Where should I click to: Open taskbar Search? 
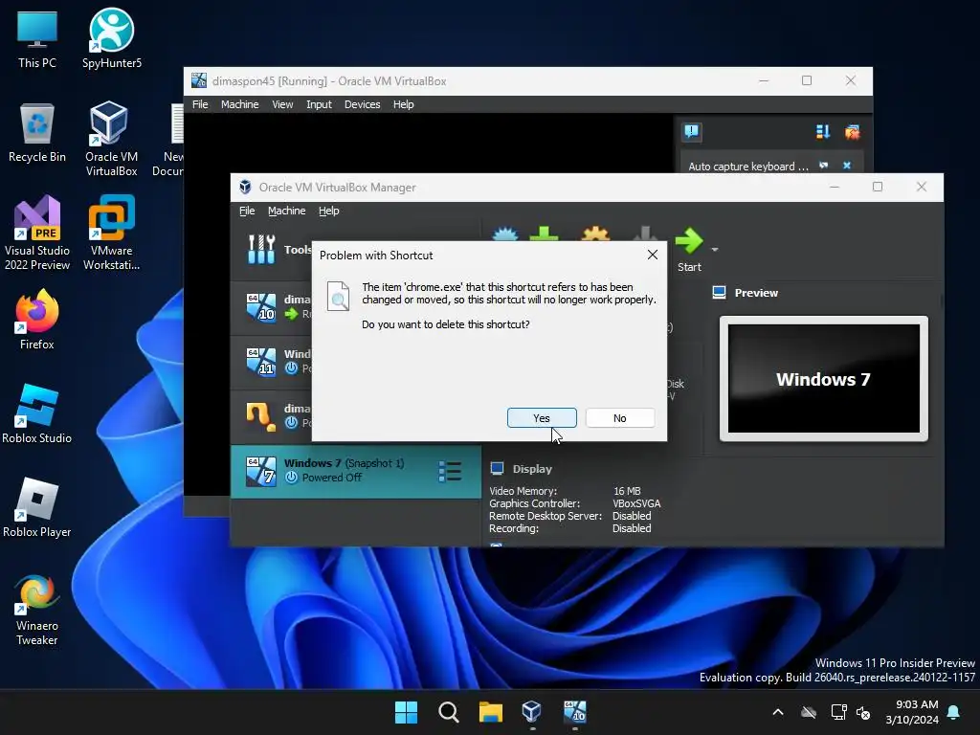tap(449, 712)
